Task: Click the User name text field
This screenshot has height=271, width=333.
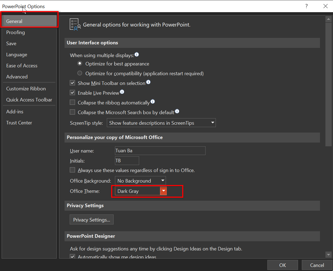Action: pos(160,151)
